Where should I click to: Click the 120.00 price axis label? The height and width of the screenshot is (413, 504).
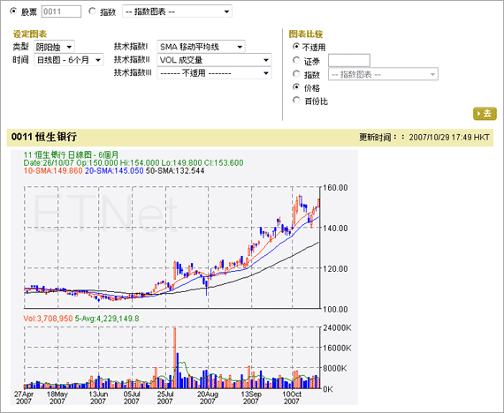pyautogui.click(x=335, y=268)
